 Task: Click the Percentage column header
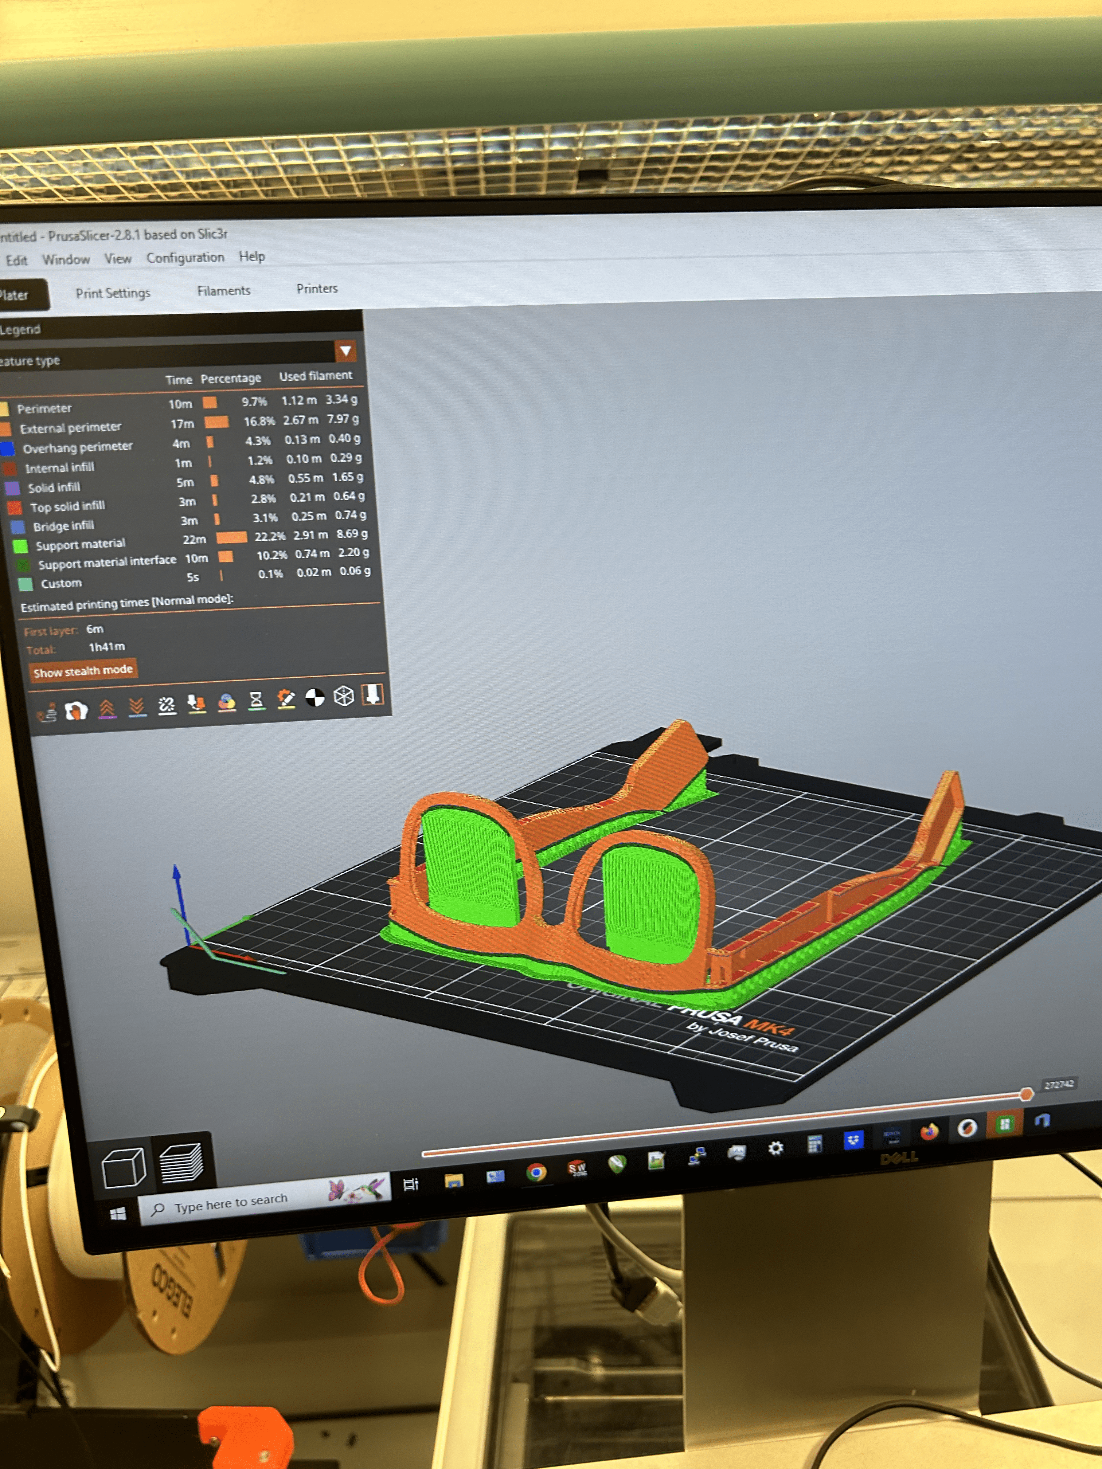click(231, 379)
